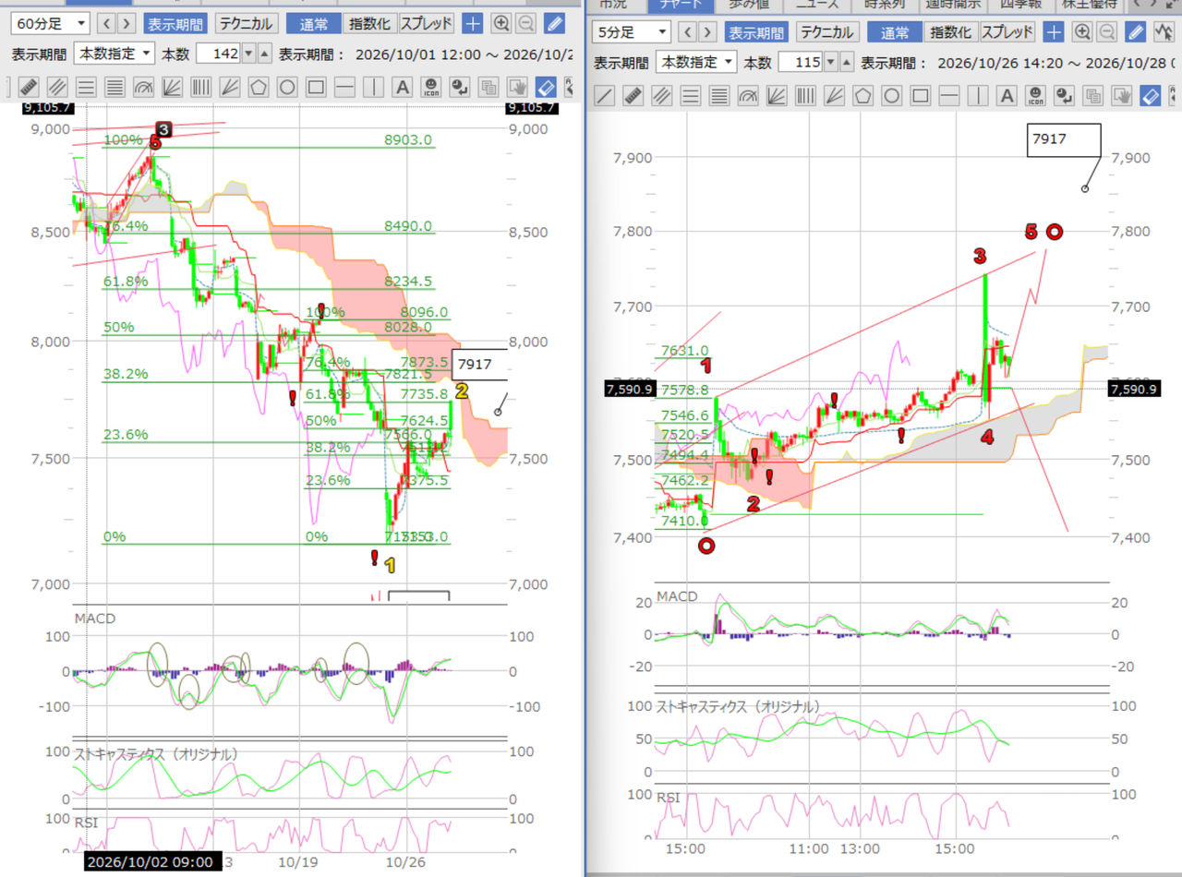The image size is (1182, 877).
Task: Select the hand grab tool in right chart
Action: [x=1121, y=95]
